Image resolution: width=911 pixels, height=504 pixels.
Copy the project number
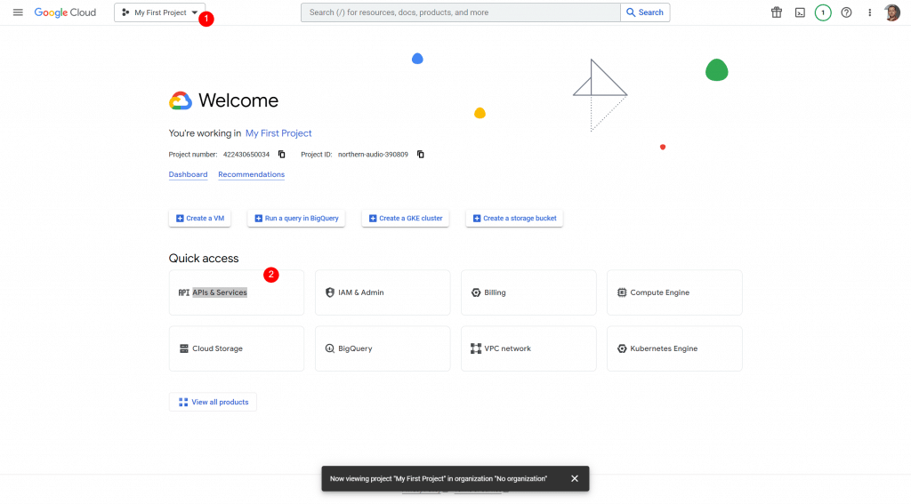pyautogui.click(x=282, y=155)
